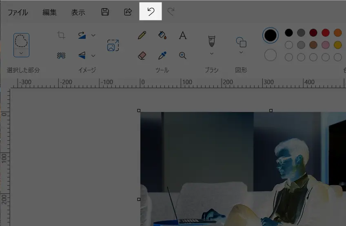
Task: Click the Rotate image icon
Action: point(82,35)
